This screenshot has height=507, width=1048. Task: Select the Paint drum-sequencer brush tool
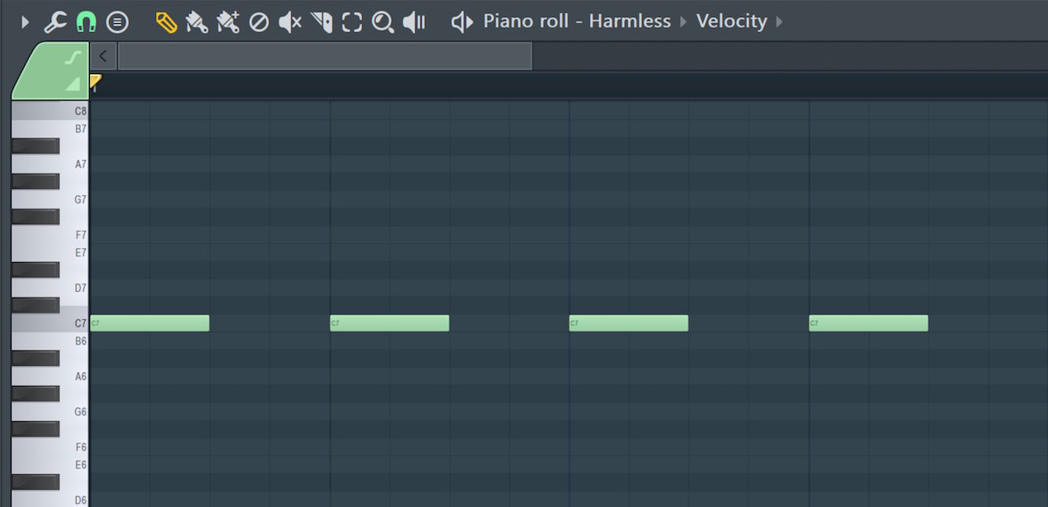pyautogui.click(x=228, y=22)
